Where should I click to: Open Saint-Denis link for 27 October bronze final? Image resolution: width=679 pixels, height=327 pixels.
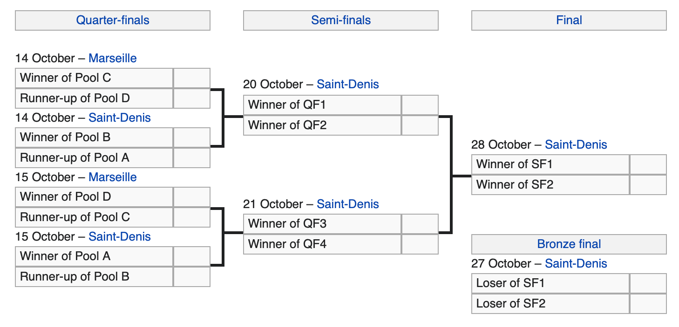[x=576, y=264]
